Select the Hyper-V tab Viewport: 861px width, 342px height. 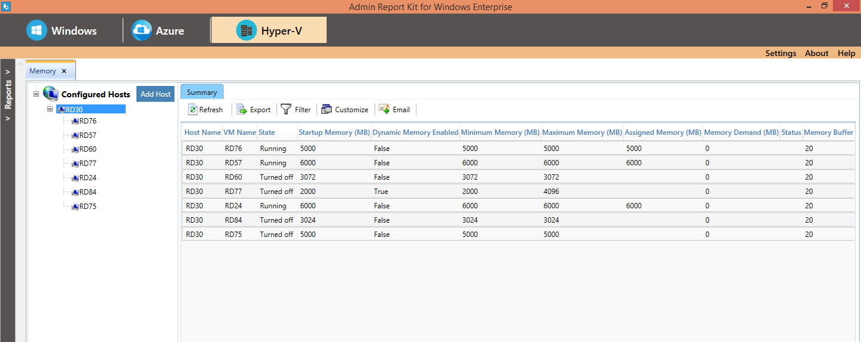click(269, 30)
